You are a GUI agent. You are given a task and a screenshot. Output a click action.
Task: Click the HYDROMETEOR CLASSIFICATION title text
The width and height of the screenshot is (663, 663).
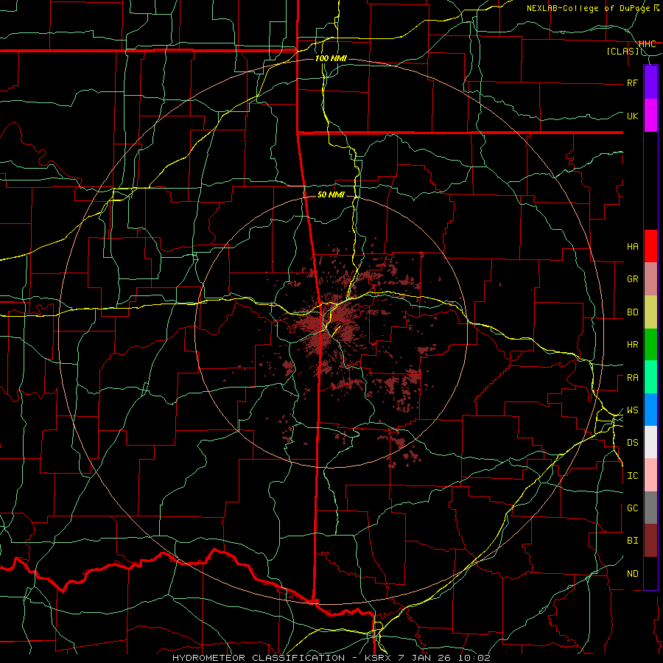[x=259, y=658]
